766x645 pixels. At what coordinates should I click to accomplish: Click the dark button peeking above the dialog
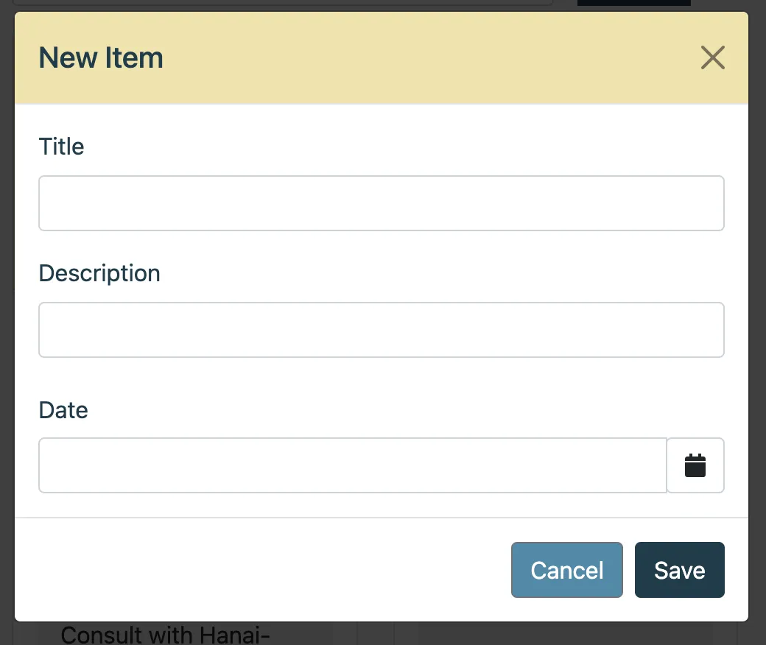pos(633,4)
